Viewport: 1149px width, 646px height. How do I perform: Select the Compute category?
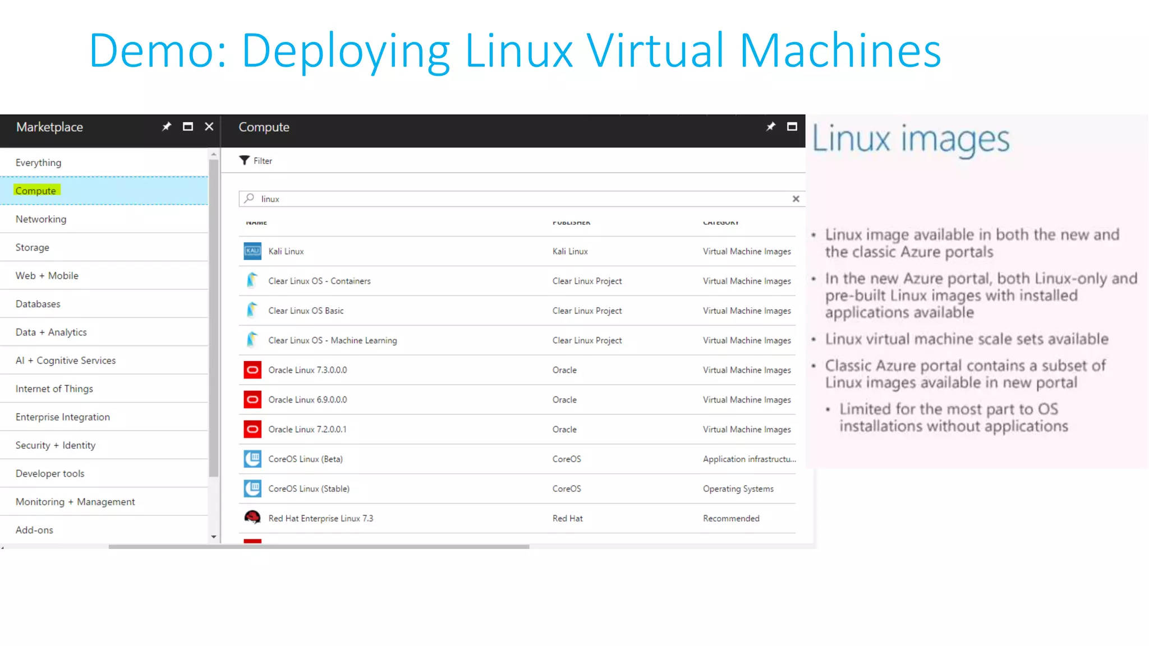[x=104, y=191]
